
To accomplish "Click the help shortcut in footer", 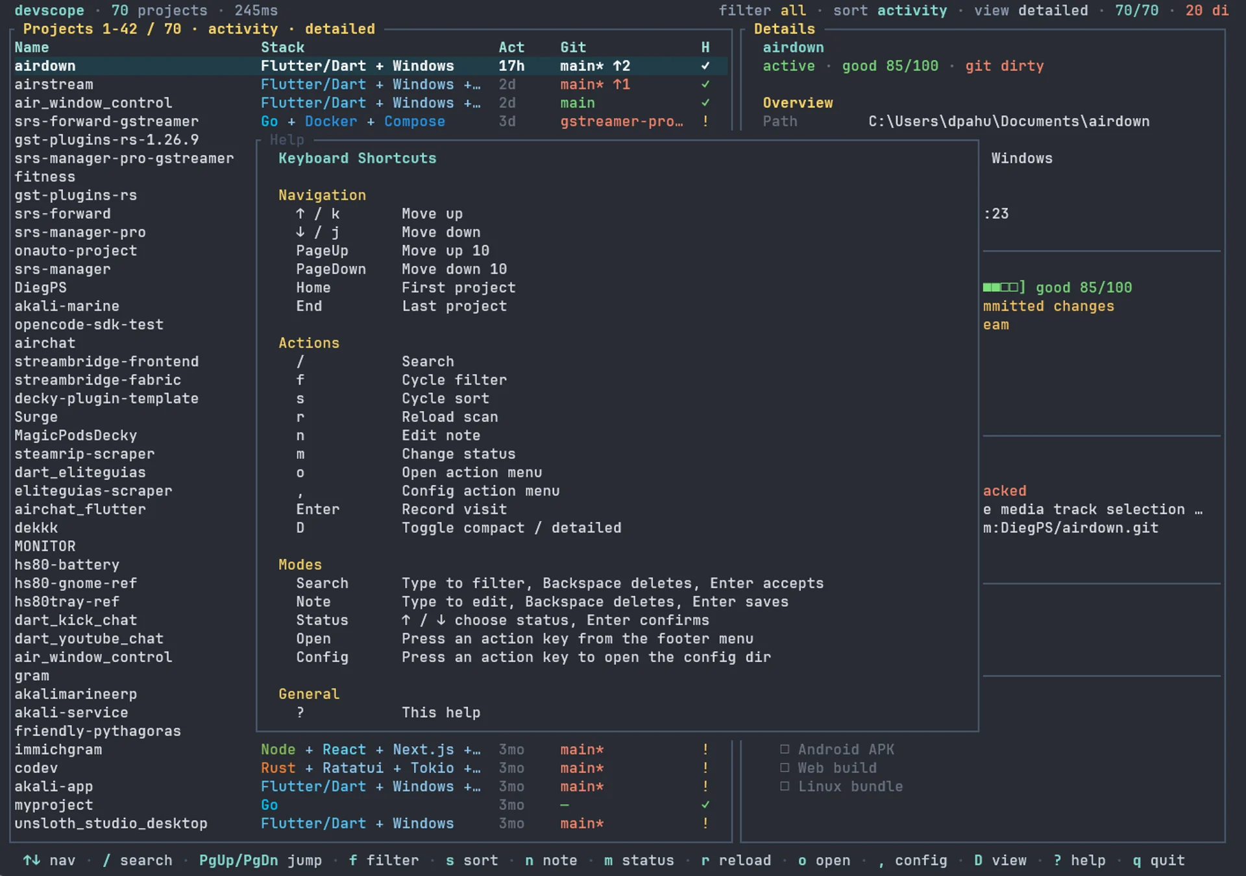I will click(x=1079, y=860).
